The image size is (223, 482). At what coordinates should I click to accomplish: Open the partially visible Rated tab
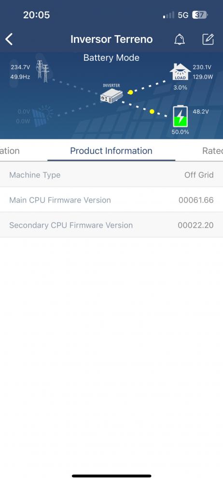(x=212, y=151)
